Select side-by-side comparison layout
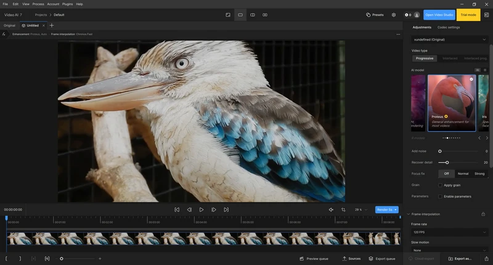This screenshot has width=493, height=265. coord(265,15)
